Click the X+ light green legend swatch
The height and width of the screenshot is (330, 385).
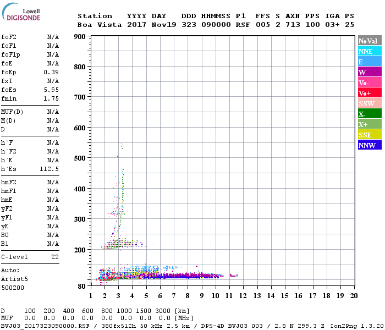click(x=369, y=124)
